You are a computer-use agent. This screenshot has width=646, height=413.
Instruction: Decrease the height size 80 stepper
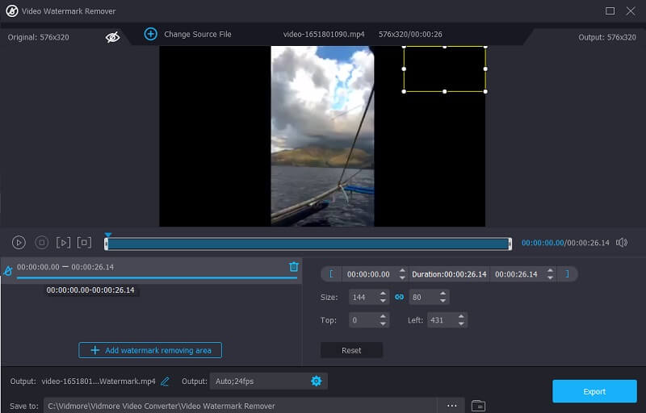[x=443, y=301]
